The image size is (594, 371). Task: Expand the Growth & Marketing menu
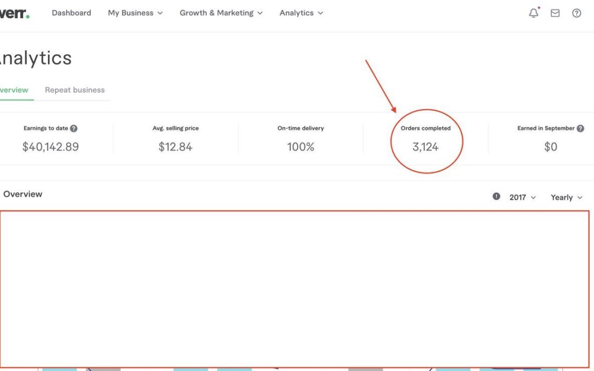(221, 13)
